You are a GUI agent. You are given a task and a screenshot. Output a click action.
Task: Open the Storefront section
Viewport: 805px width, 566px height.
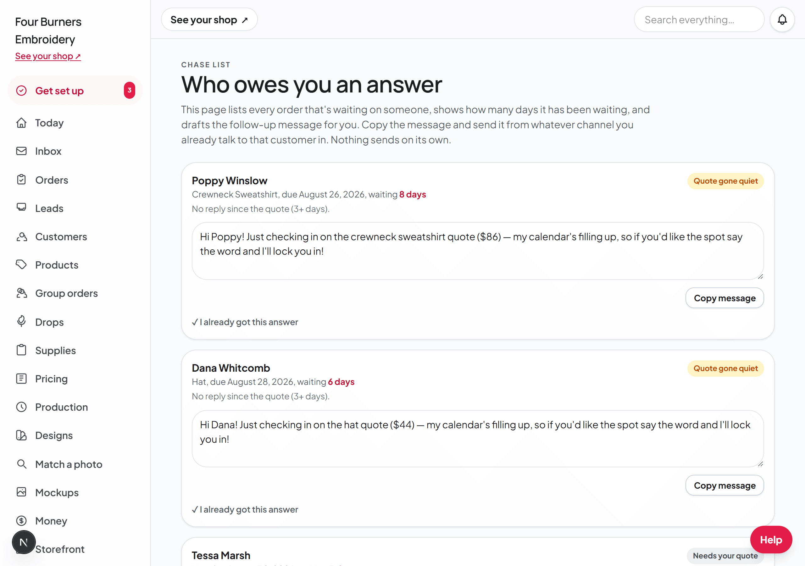coord(75,549)
